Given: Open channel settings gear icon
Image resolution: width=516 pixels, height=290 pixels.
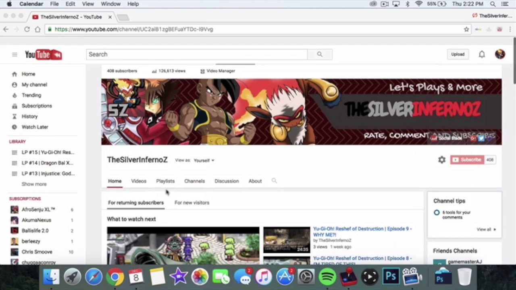Looking at the screenshot, I should (x=442, y=160).
